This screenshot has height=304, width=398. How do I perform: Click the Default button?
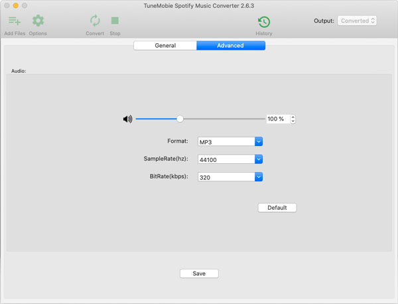277,208
